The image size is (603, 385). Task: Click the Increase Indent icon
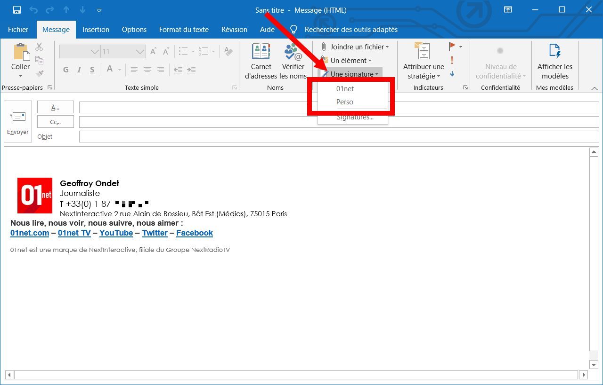click(x=191, y=70)
